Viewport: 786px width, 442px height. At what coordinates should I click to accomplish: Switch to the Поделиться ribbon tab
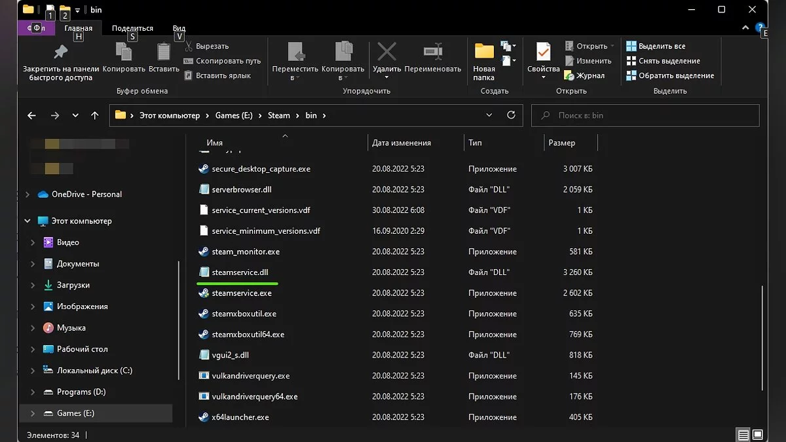[x=132, y=28]
